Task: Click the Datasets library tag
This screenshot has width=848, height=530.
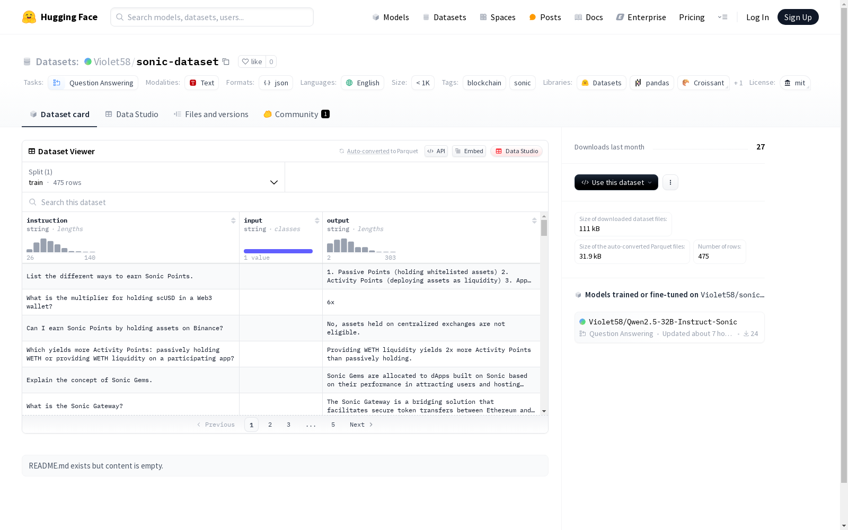Action: point(602,83)
